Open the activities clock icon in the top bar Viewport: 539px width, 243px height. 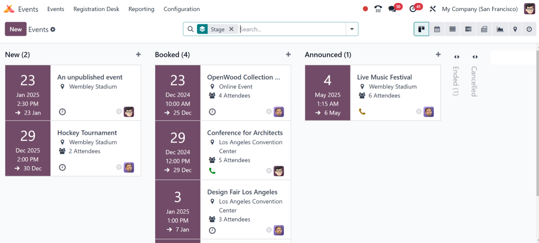click(413, 9)
